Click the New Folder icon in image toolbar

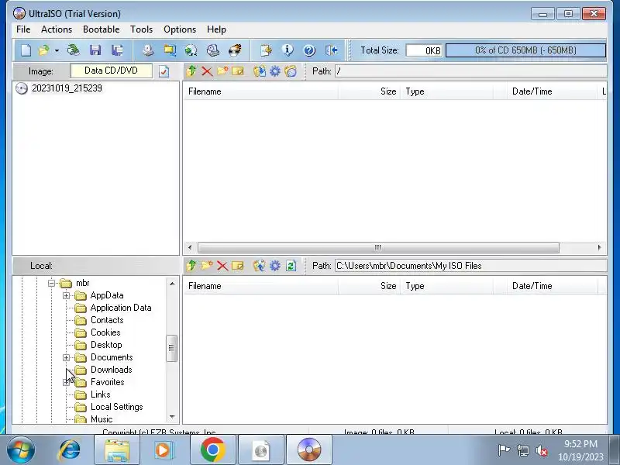pos(222,71)
